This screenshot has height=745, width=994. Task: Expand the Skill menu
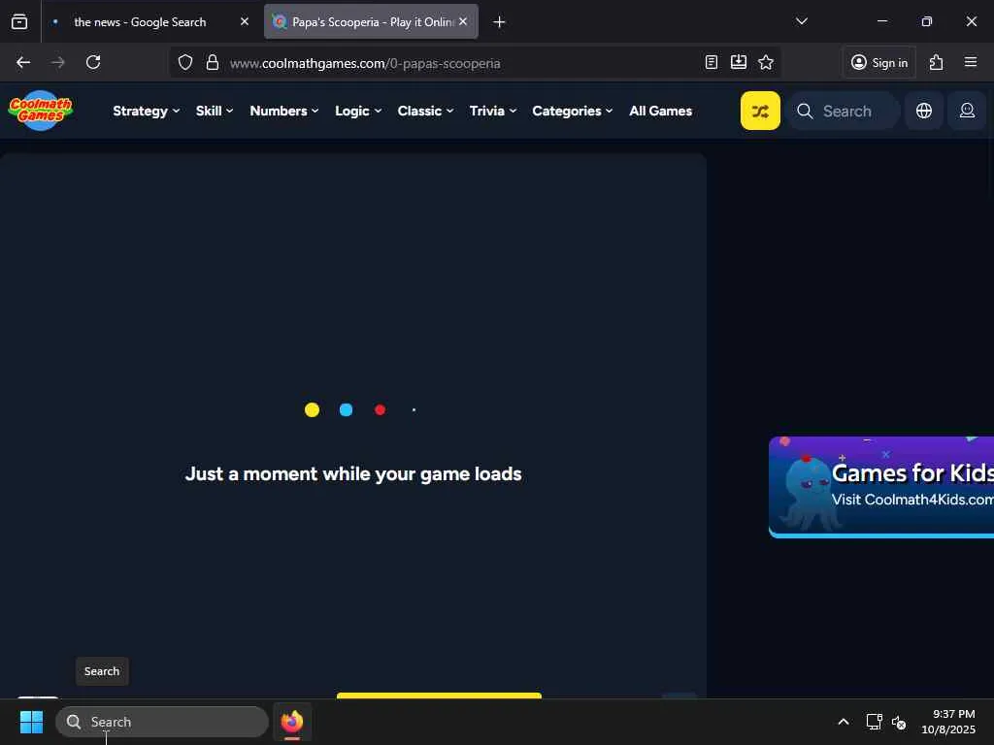(x=215, y=111)
